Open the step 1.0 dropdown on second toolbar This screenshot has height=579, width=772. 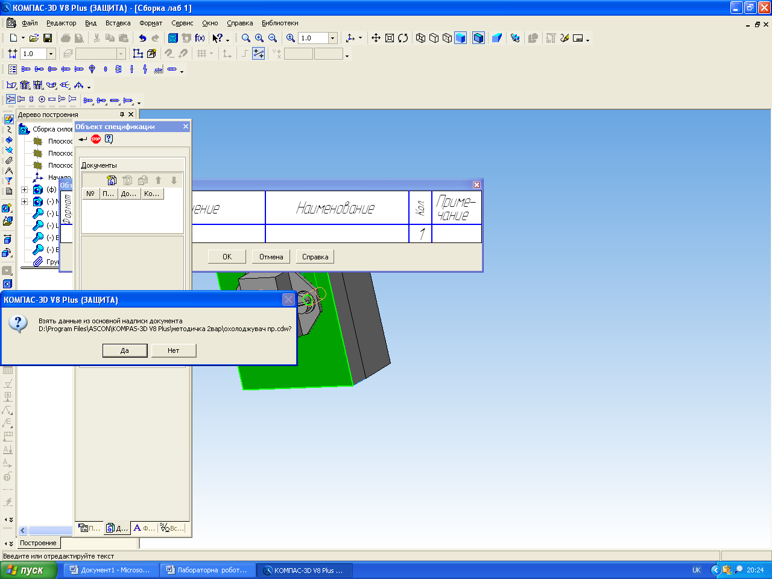point(51,54)
